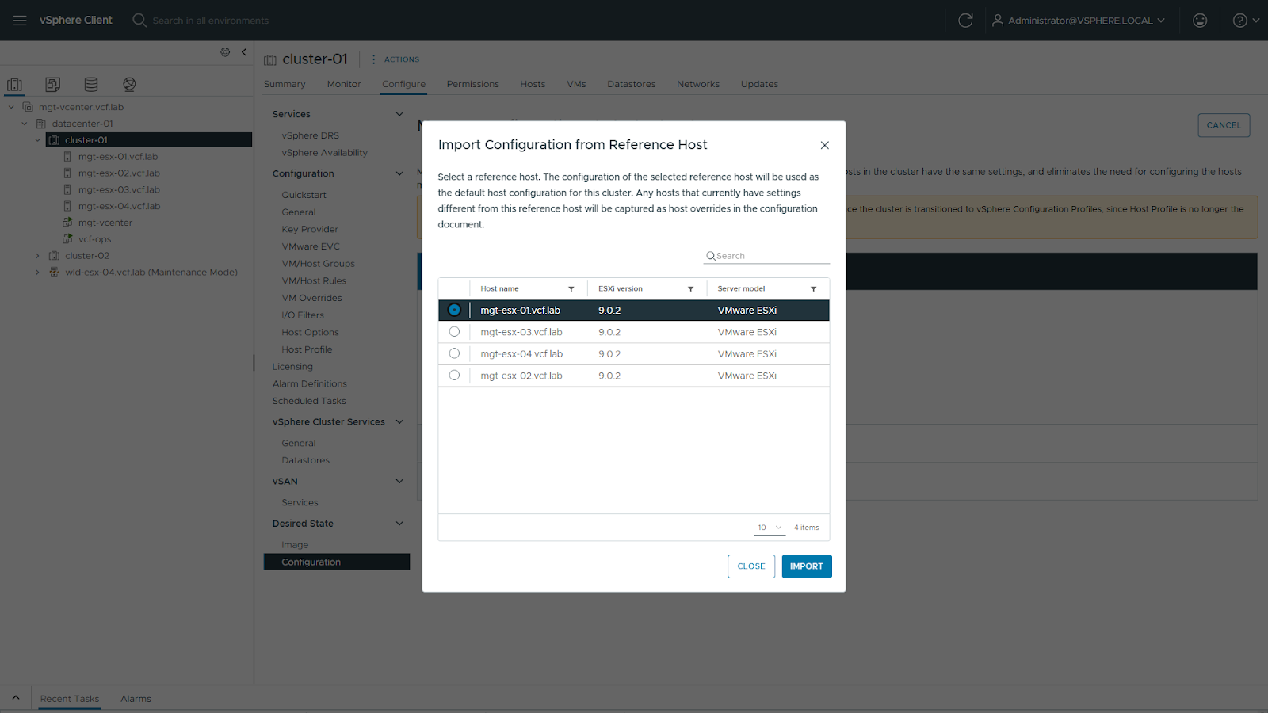Click the cluster-02 icon in tree
This screenshot has width=1268, height=713.
click(54, 256)
